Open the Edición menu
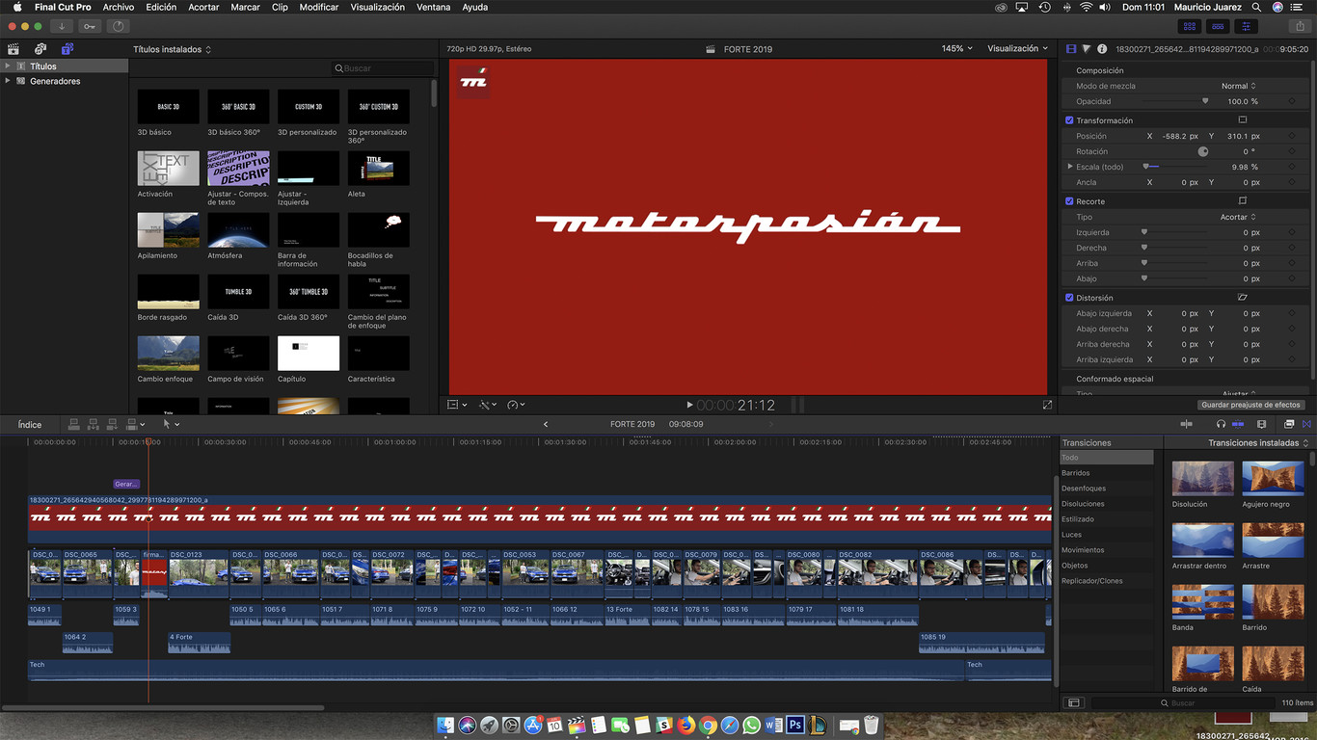 click(x=161, y=7)
